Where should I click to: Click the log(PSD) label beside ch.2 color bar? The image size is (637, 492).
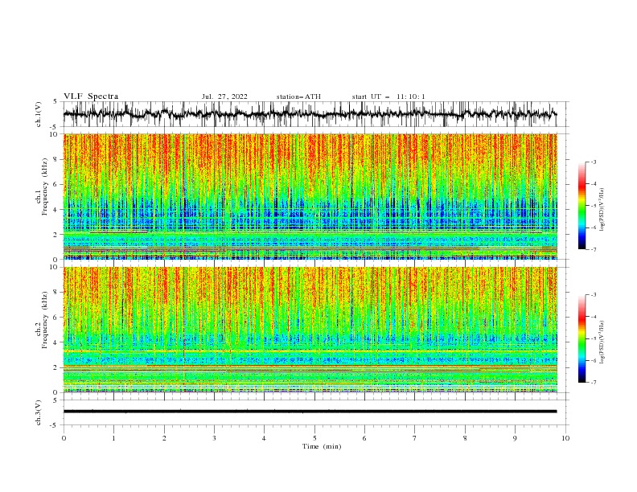602,342
